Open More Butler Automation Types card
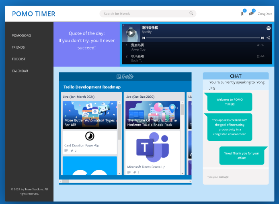 pyautogui.click(x=90, y=115)
